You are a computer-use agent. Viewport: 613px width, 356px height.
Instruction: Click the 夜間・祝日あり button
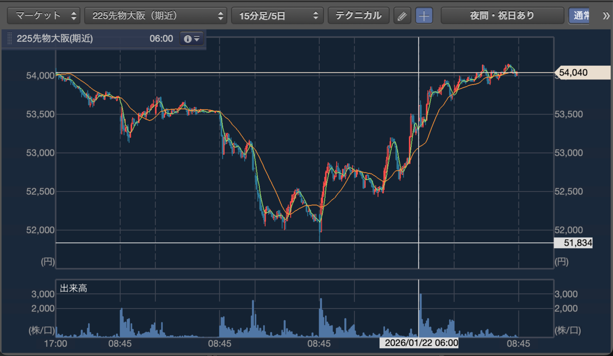(502, 16)
